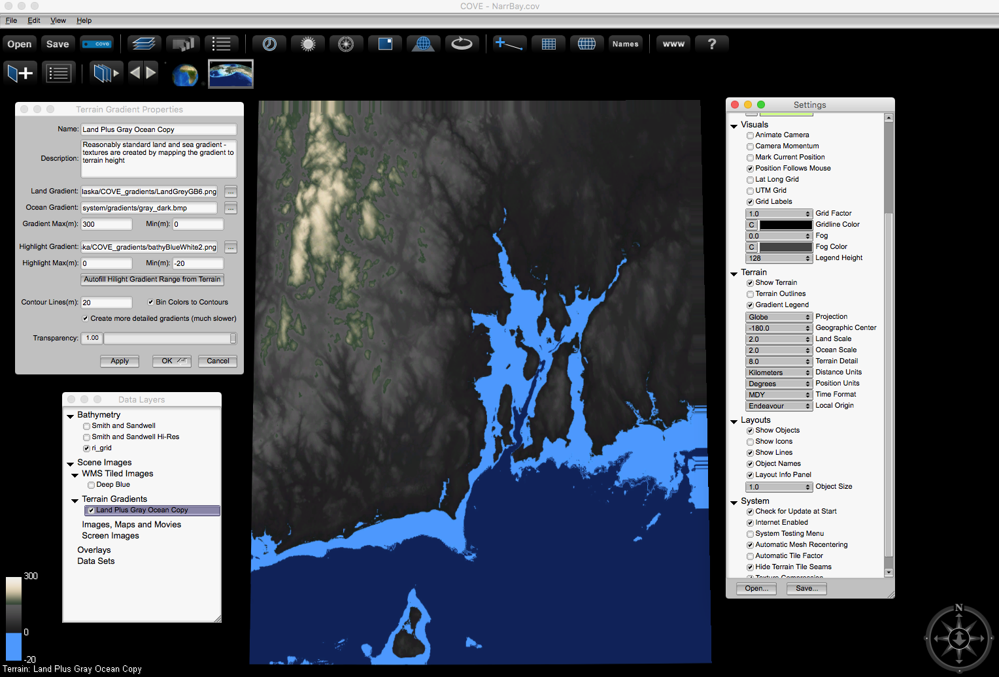Viewport: 999px width, 677px height.
Task: Open the Distance Units dropdown
Action: [779, 372]
